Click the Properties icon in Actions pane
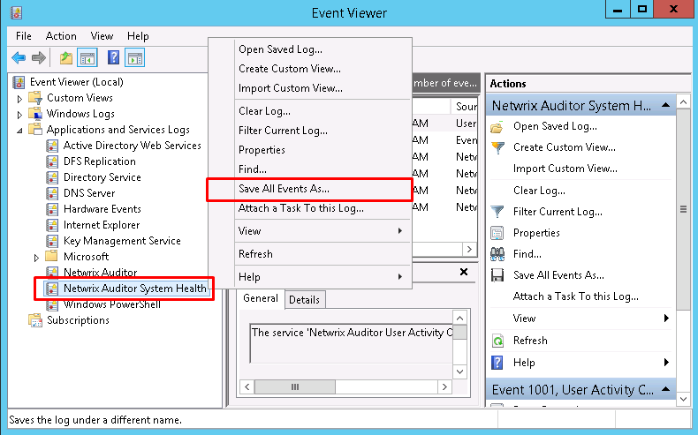Viewport: 698px width, 435px height. click(x=497, y=233)
